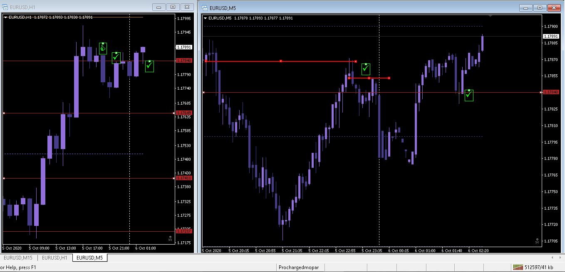This screenshot has height=272, width=565.
Task: Select the thumbs-up icon on the H1 chart
Action: (103, 48)
